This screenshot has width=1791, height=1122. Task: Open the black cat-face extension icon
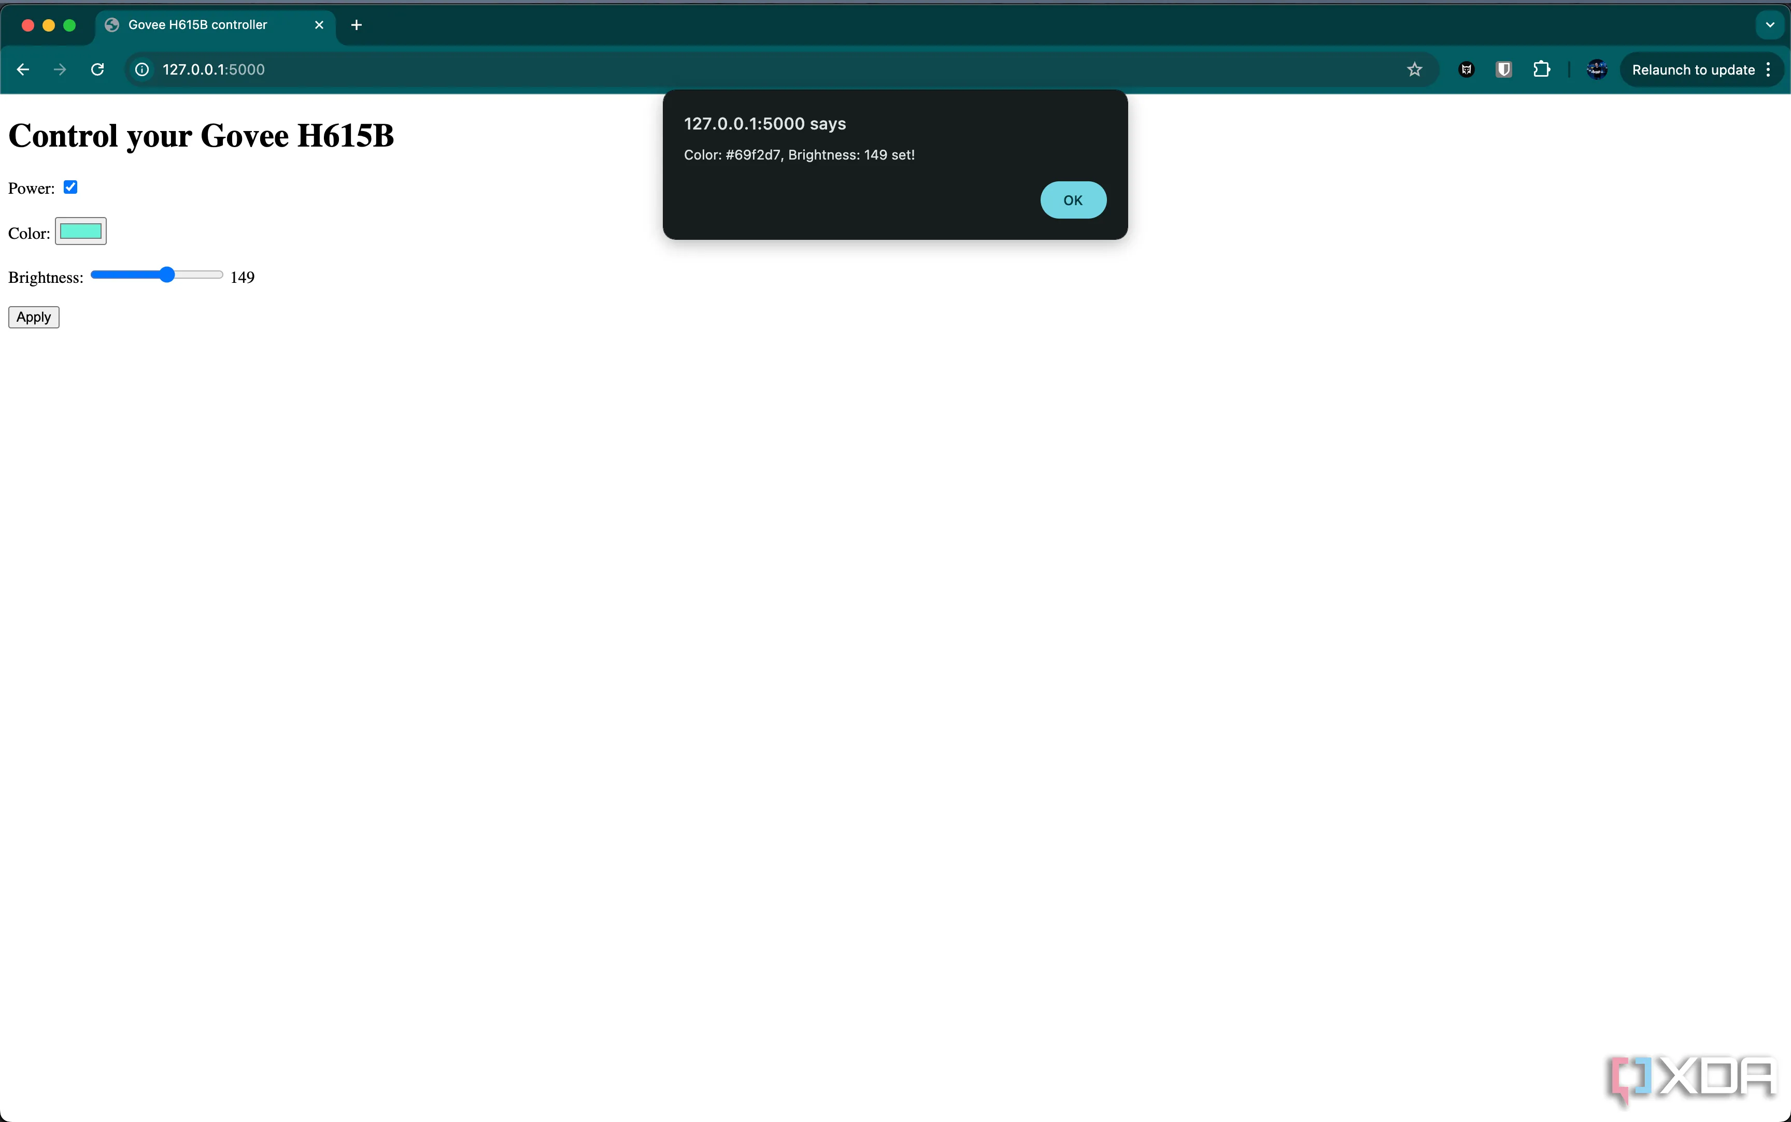tap(1466, 70)
